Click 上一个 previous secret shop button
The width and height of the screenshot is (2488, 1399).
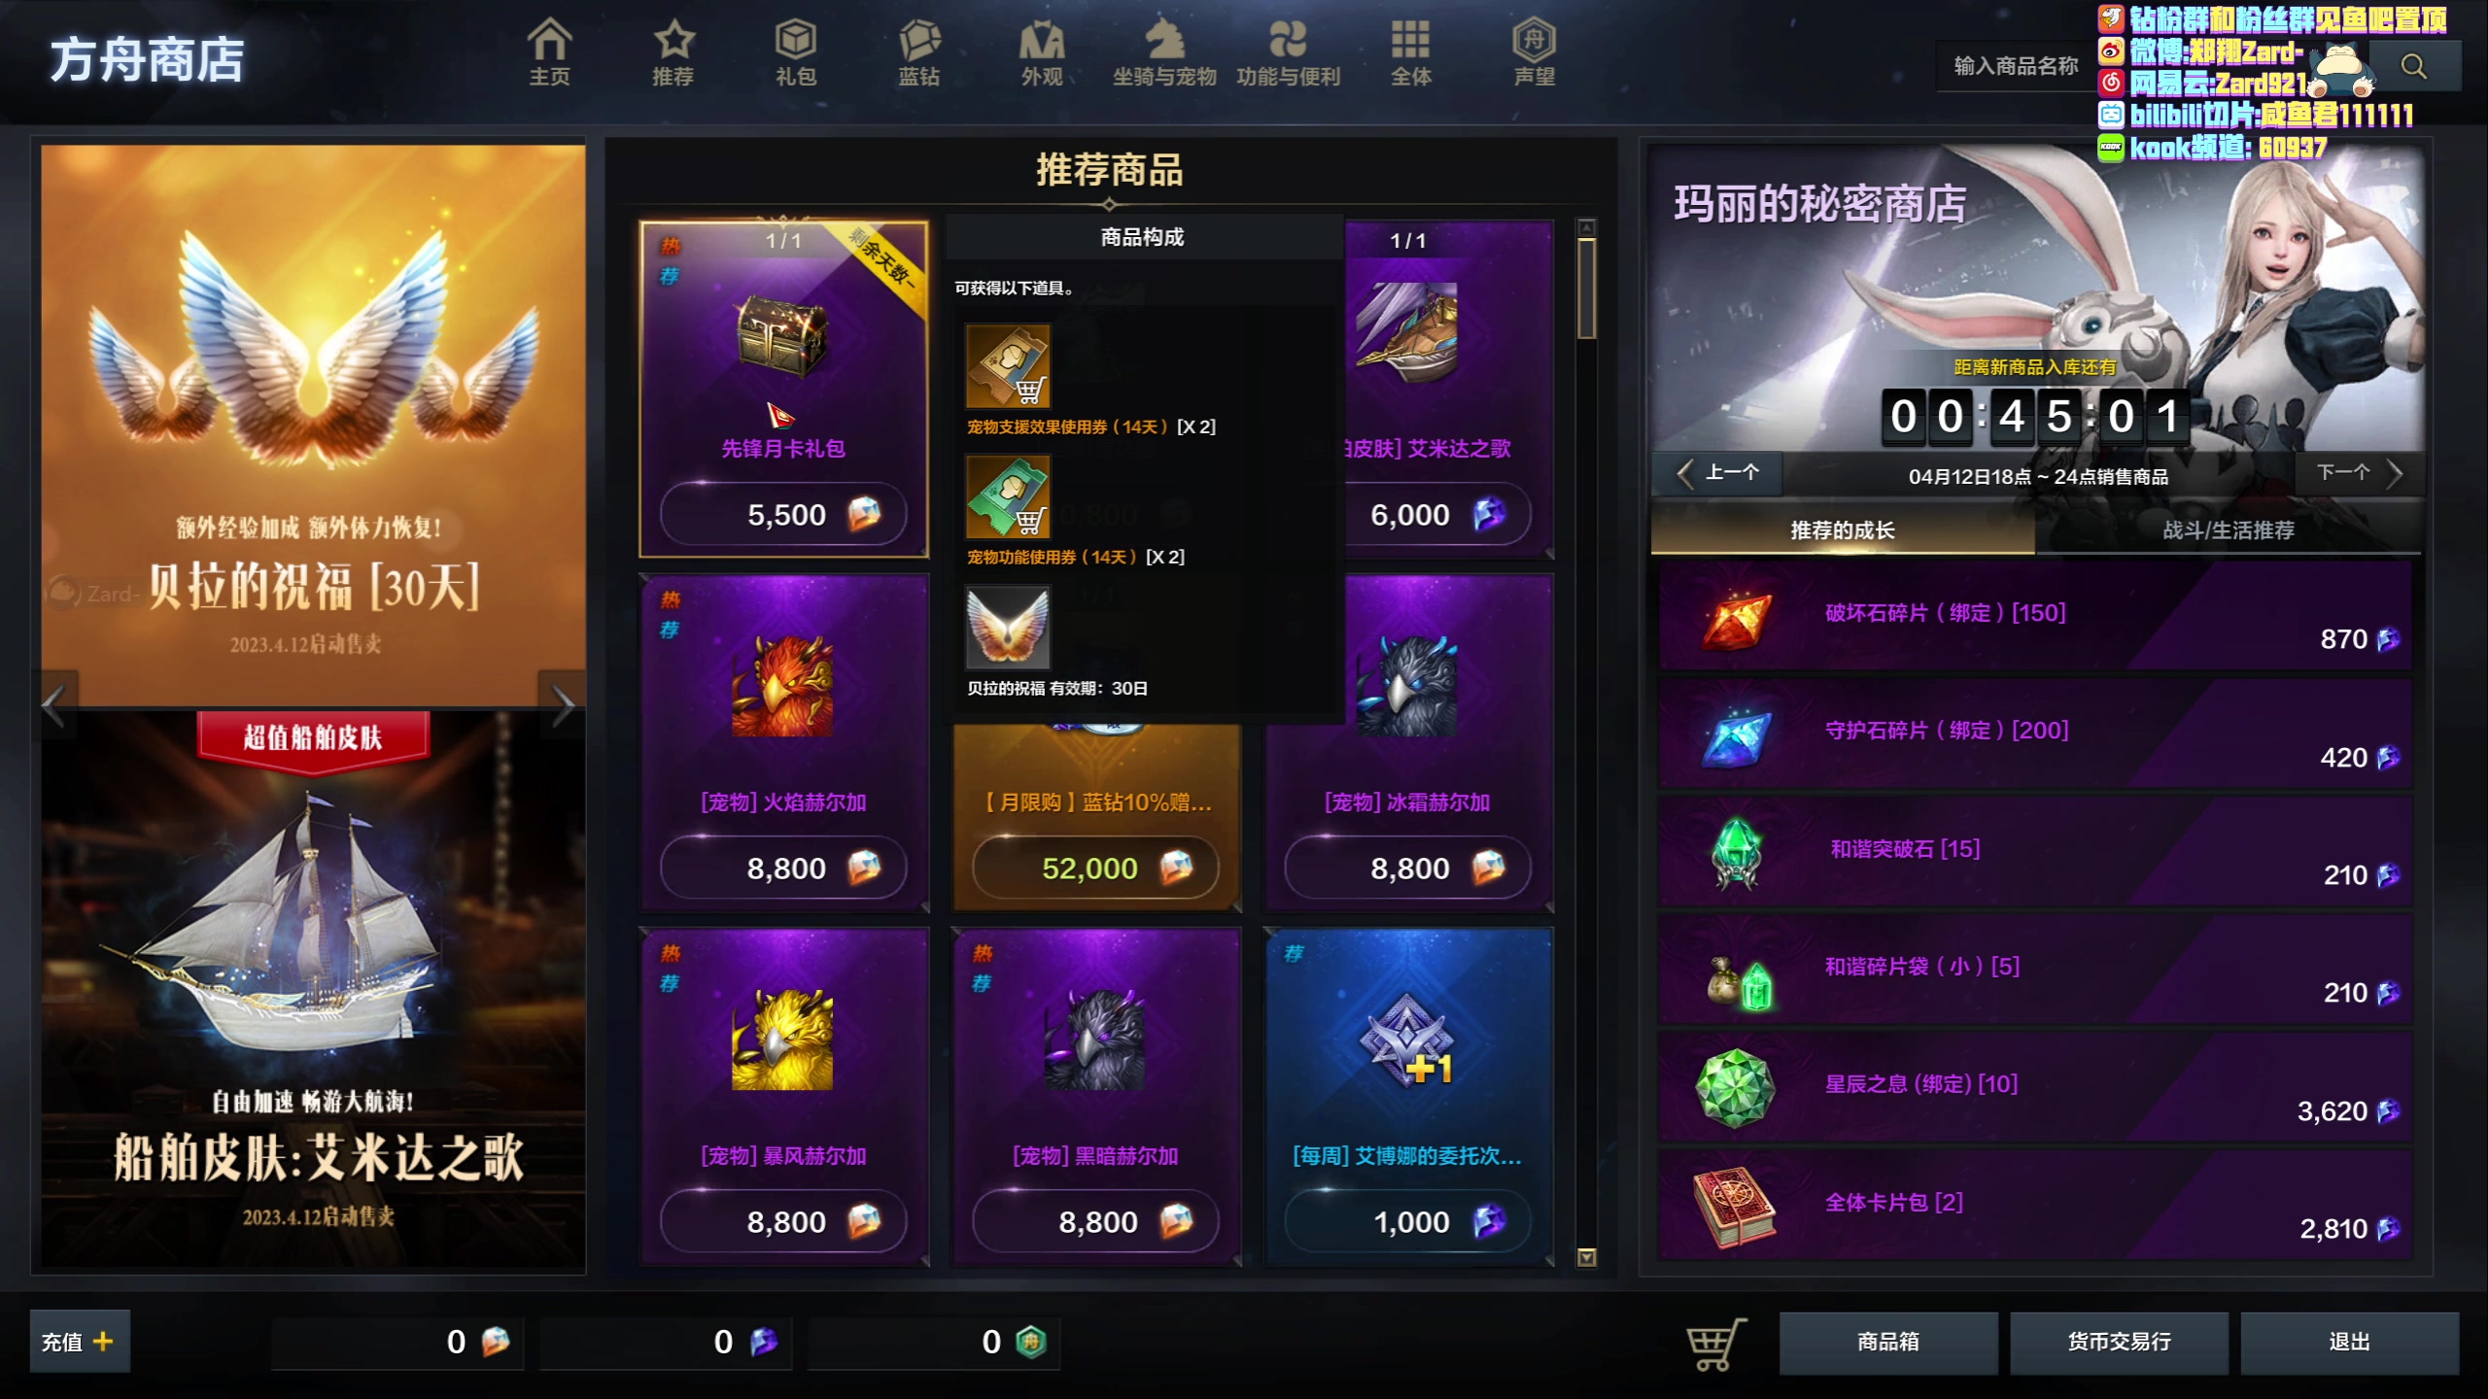tap(1718, 473)
